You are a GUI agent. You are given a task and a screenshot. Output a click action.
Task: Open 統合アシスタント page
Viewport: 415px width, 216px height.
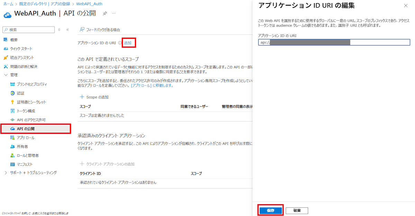pyautogui.click(x=22, y=58)
